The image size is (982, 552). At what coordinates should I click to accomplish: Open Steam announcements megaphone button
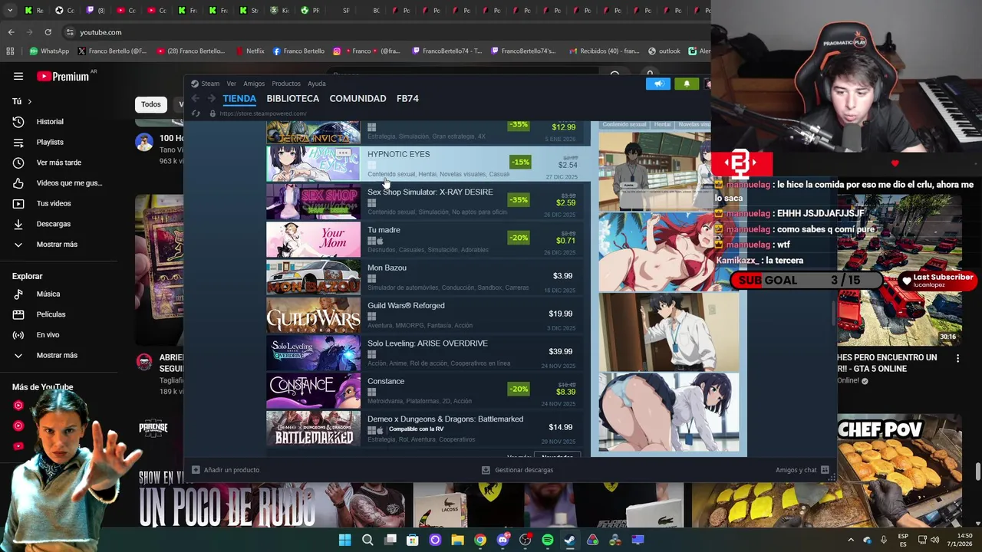pyautogui.click(x=658, y=84)
